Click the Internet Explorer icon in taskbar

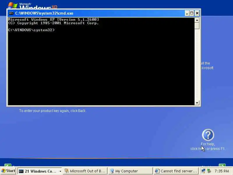[x=157, y=171]
